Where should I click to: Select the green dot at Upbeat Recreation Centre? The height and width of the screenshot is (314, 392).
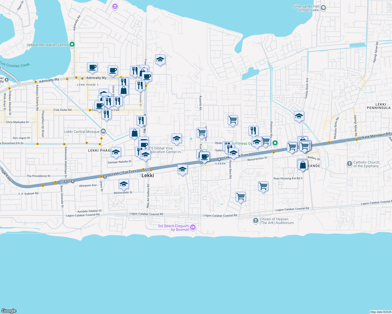pos(72,44)
